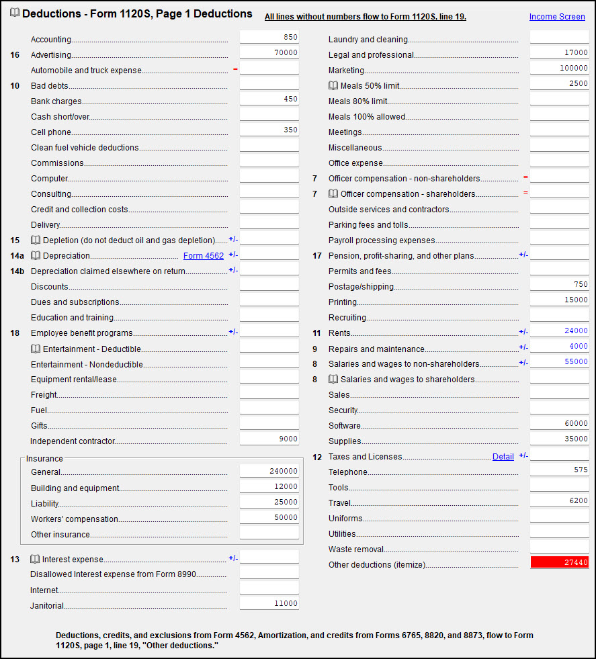Open help book icon for Interest expense

coord(35,559)
